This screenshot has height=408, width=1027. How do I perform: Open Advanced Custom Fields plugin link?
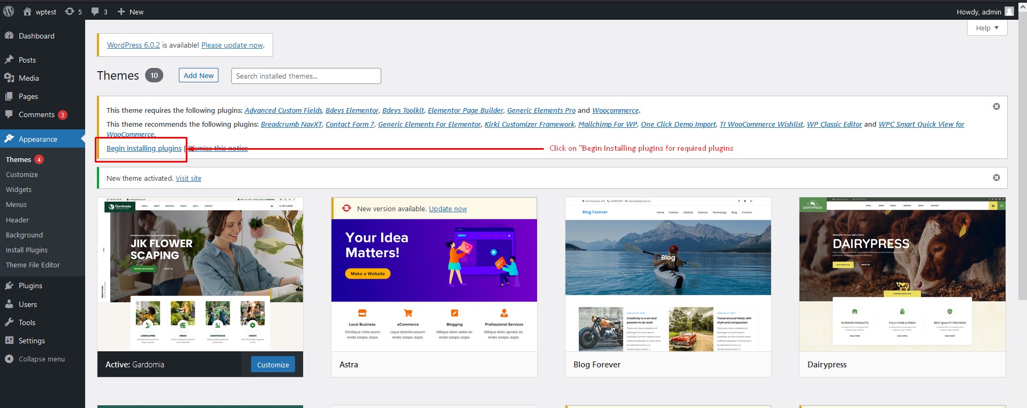[283, 110]
